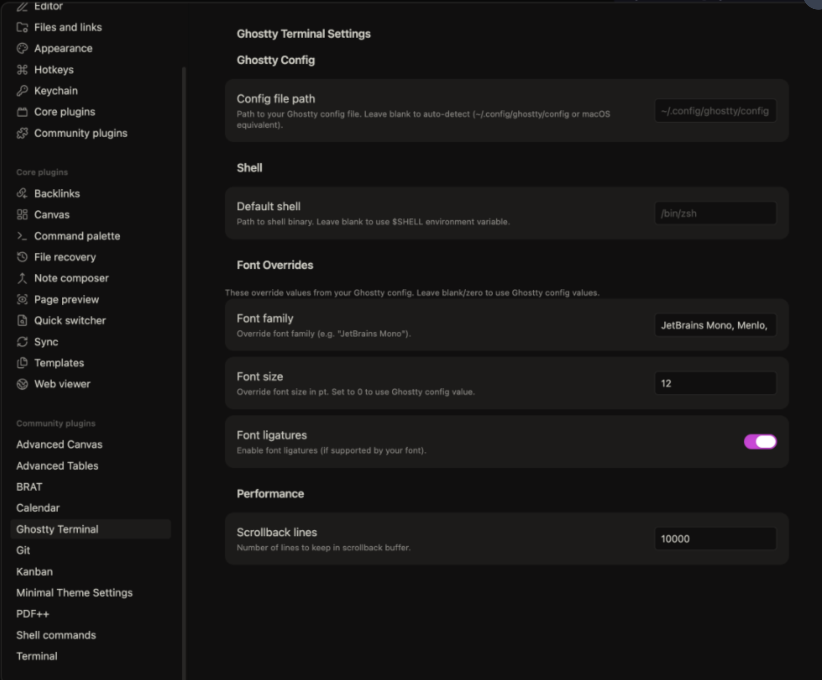
Task: Open Minimal Theme Settings tab
Action: (x=91, y=593)
